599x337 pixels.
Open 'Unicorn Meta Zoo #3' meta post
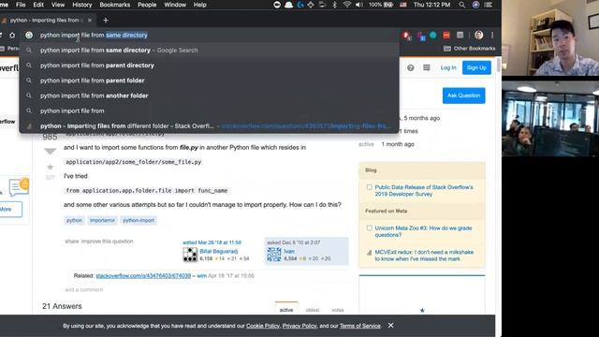423,231
